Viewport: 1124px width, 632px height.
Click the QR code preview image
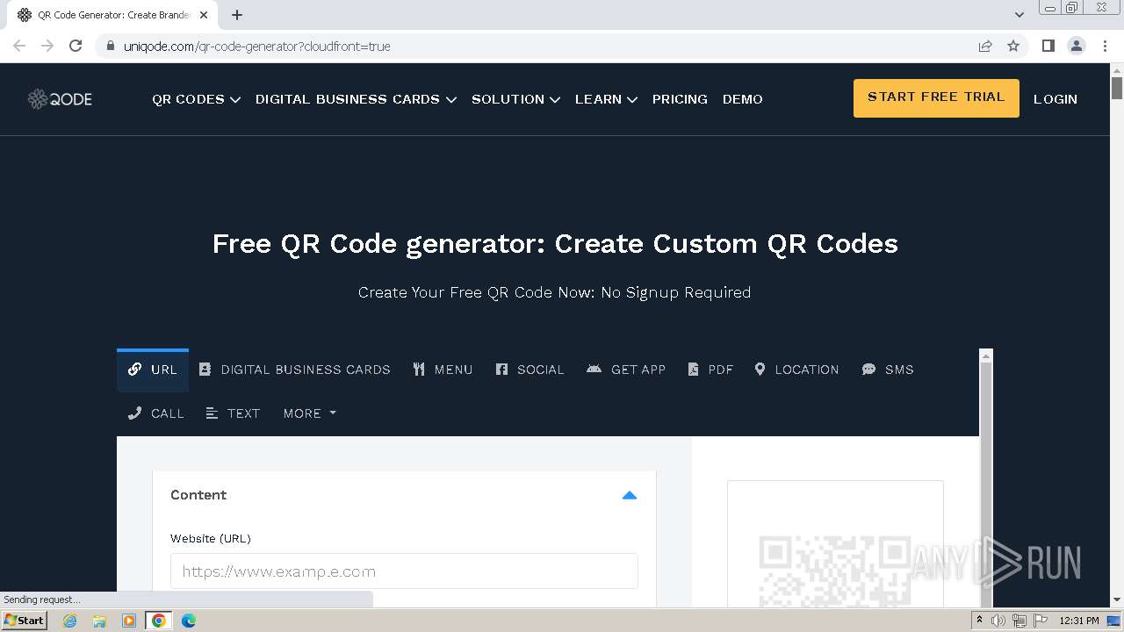(x=834, y=571)
